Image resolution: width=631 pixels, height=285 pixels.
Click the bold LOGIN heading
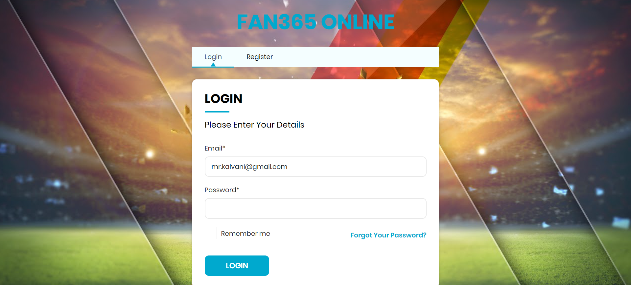pyautogui.click(x=223, y=99)
